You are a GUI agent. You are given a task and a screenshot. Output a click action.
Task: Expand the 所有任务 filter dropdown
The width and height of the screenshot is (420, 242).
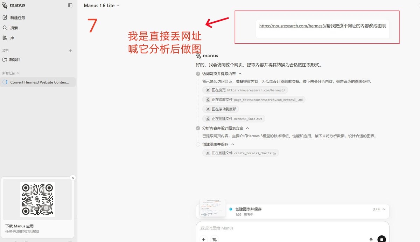point(11,73)
